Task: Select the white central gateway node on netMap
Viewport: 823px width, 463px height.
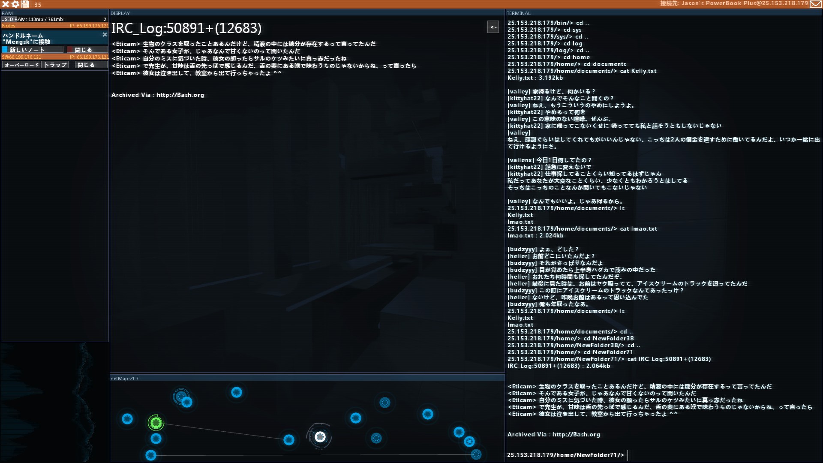Action: tap(320, 436)
